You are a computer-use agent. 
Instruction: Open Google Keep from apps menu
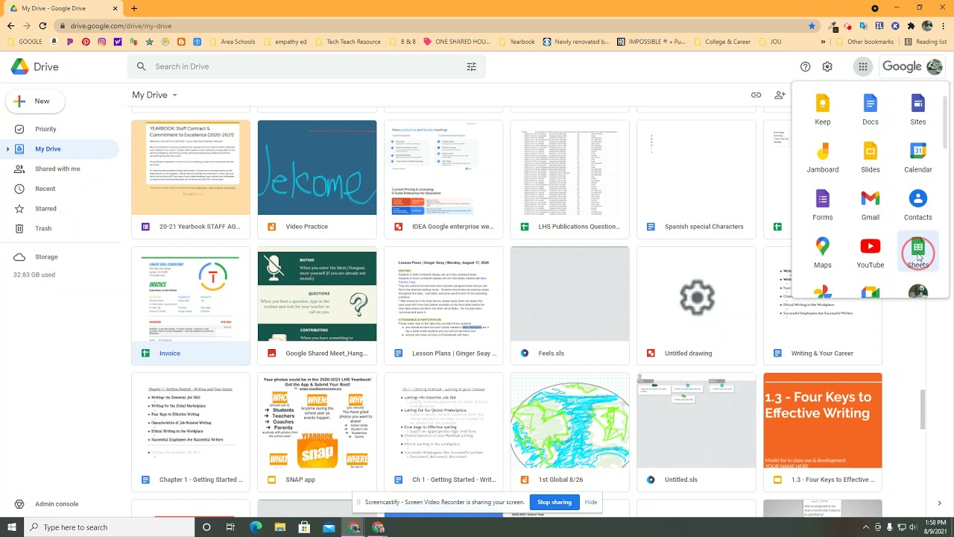pyautogui.click(x=822, y=110)
